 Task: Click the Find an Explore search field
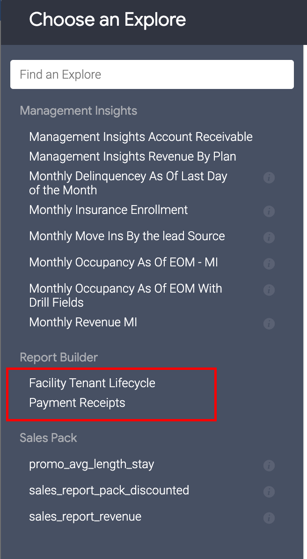152,74
